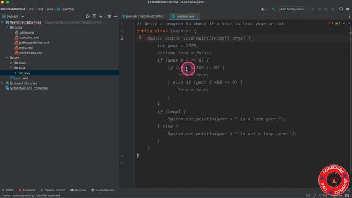352x198 pixels.
Task: Click the java breadcrumb
Action: tap(50, 9)
